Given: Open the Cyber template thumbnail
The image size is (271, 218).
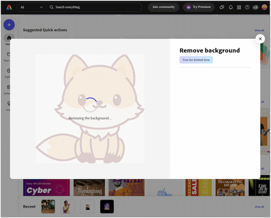Looking at the screenshot, I should click(x=47, y=187).
